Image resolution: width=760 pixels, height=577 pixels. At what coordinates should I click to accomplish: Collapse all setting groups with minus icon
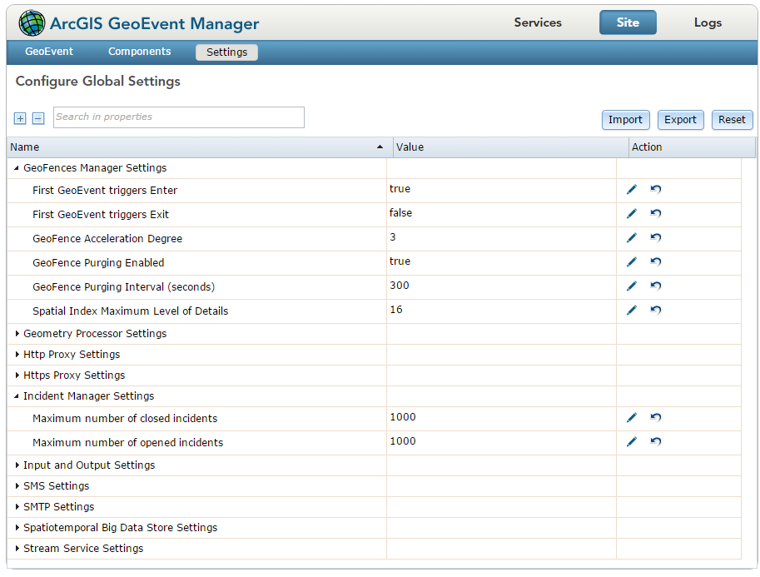click(x=38, y=118)
